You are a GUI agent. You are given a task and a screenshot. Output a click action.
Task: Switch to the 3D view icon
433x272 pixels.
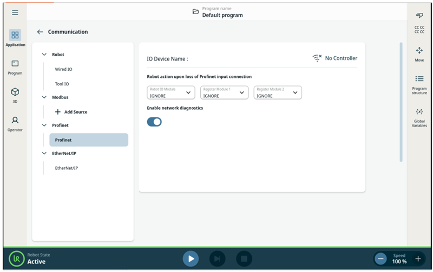(15, 92)
